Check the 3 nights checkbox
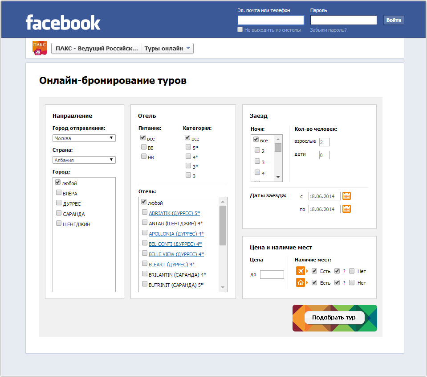This screenshot has width=427, height=377. click(257, 161)
